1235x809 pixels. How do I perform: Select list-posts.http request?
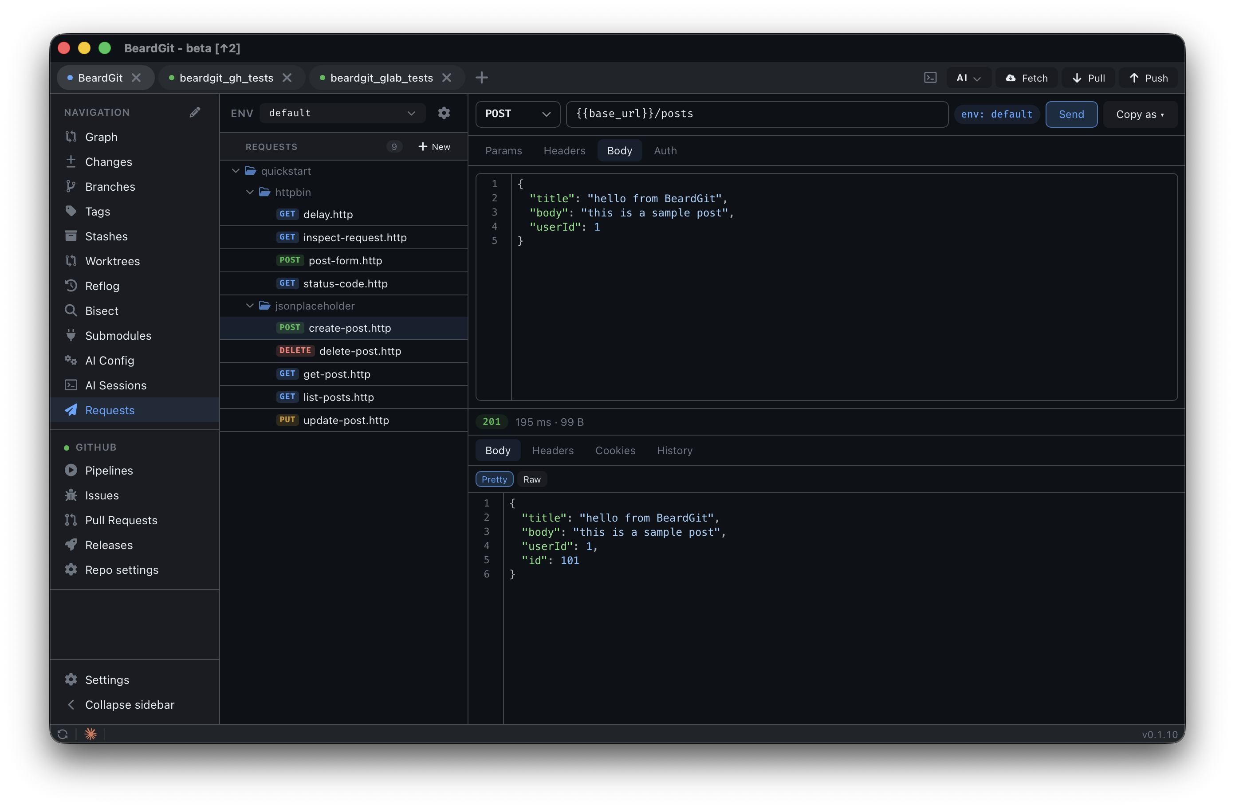(344, 397)
